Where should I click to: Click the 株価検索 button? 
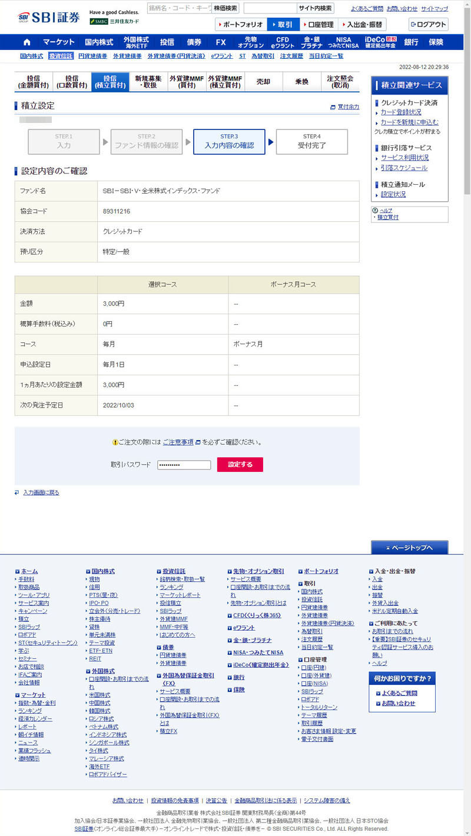coord(225,8)
